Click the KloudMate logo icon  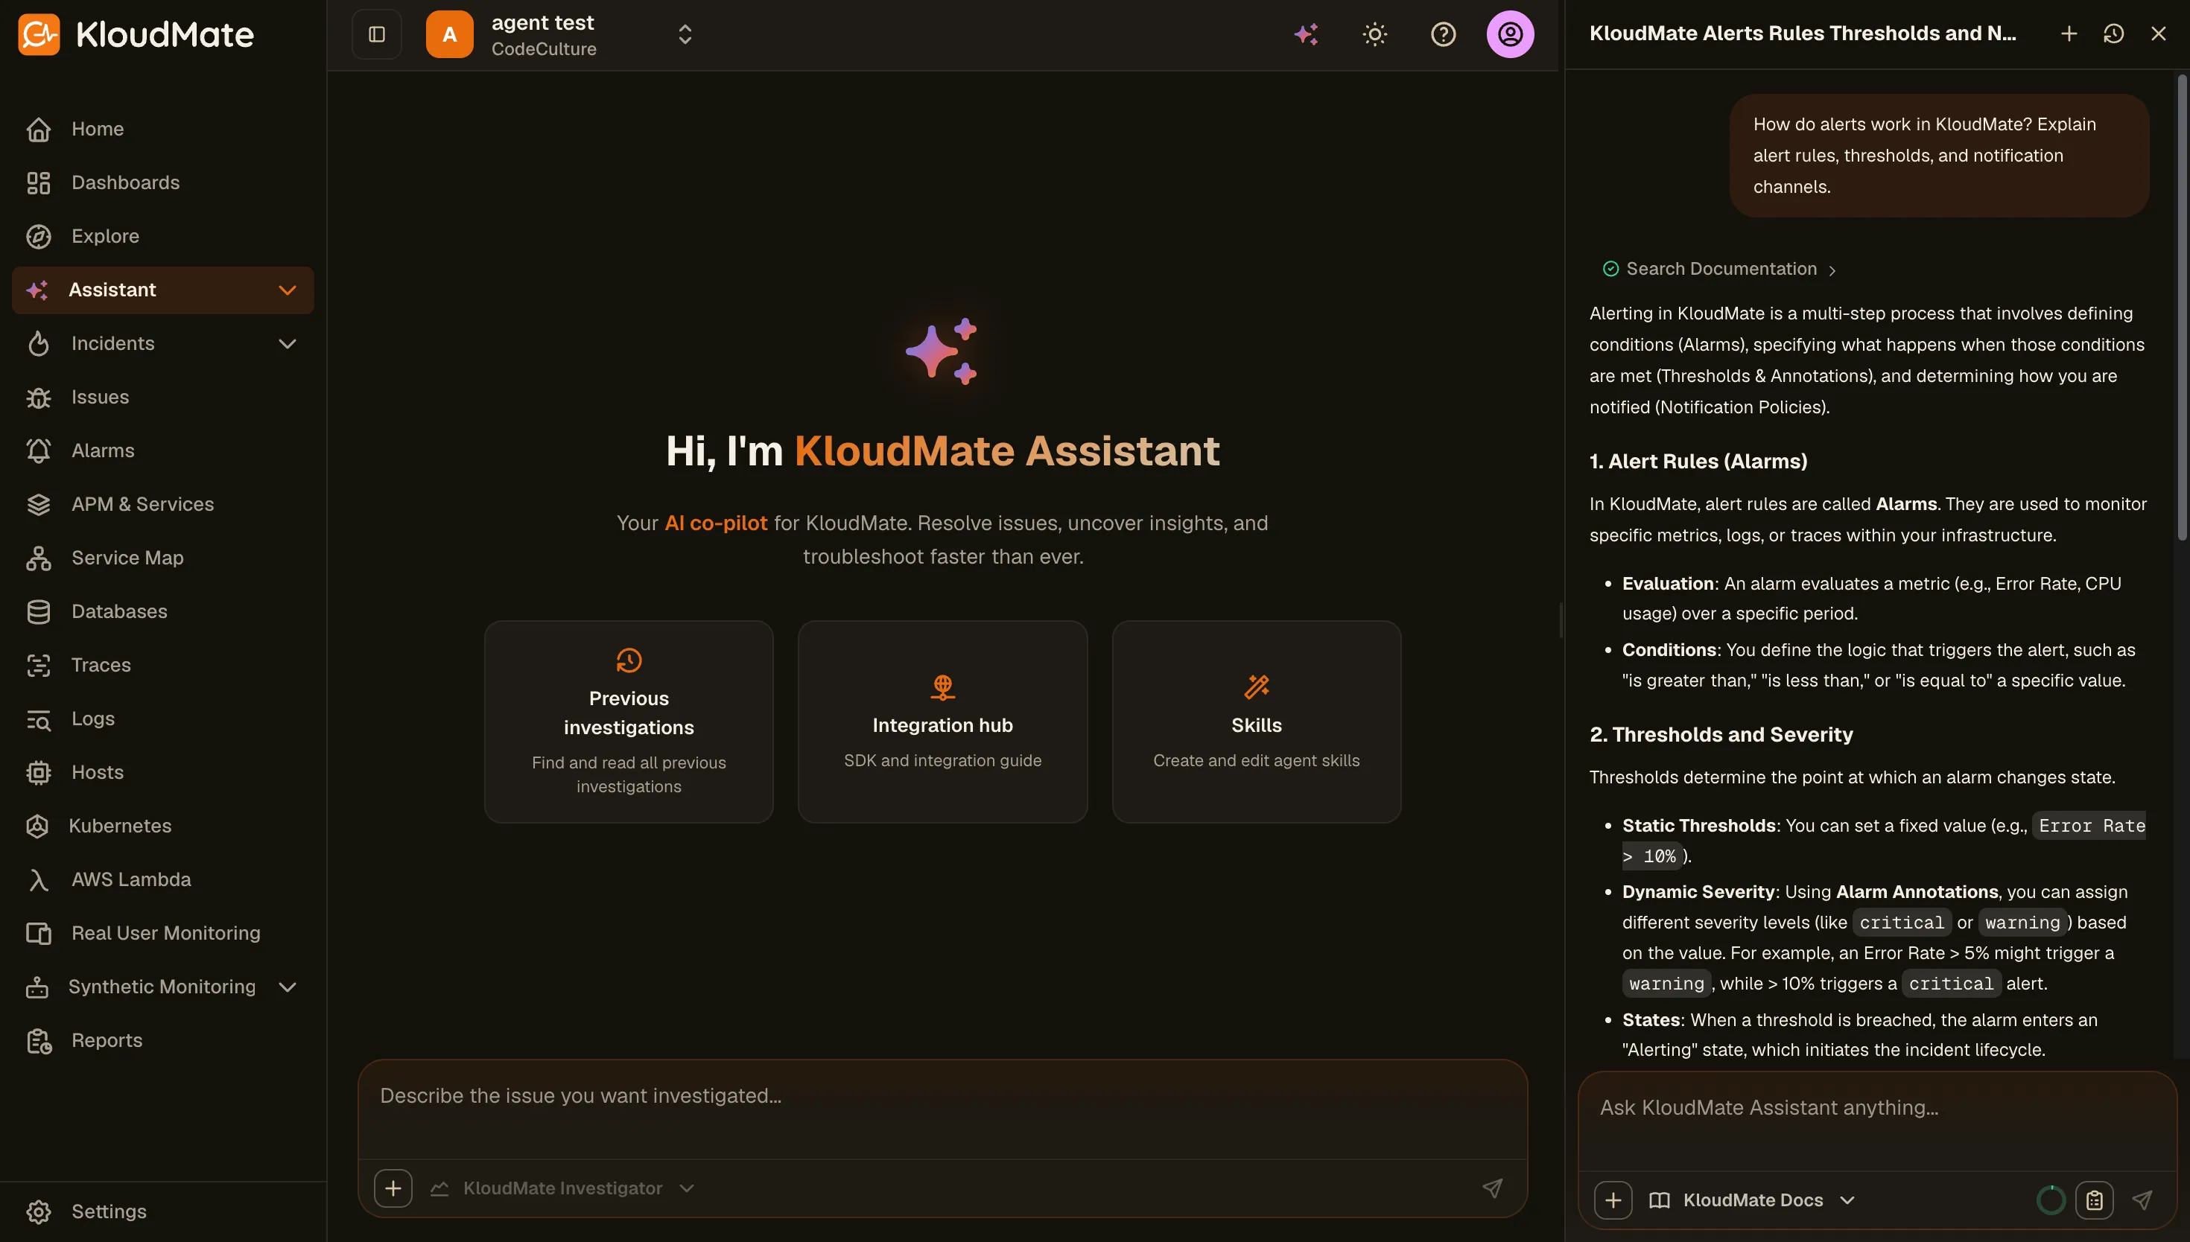[39, 34]
